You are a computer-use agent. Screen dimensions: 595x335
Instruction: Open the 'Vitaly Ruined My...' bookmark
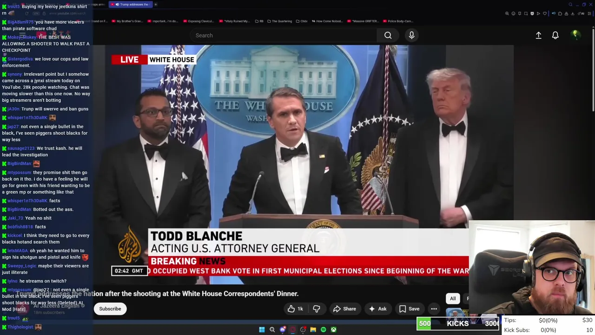(x=234, y=21)
